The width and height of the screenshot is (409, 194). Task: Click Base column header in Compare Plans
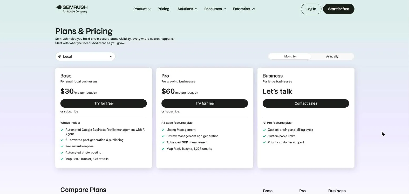pyautogui.click(x=268, y=191)
